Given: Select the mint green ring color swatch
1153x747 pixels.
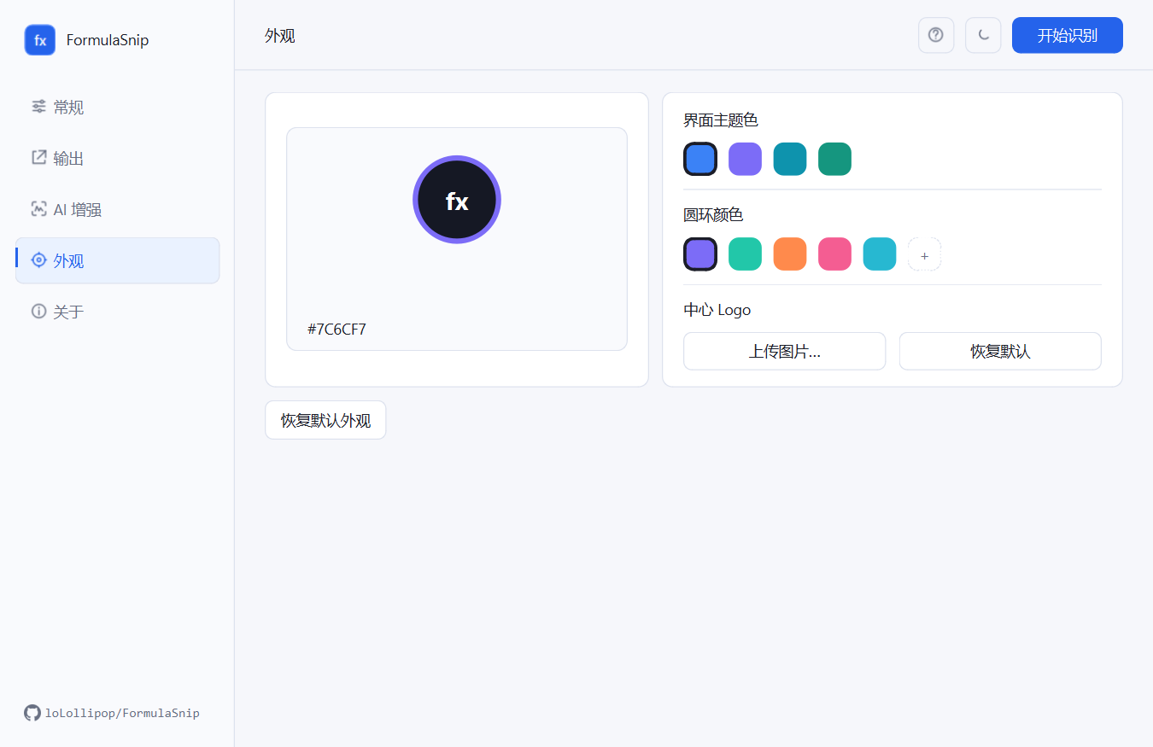Looking at the screenshot, I should pos(745,254).
